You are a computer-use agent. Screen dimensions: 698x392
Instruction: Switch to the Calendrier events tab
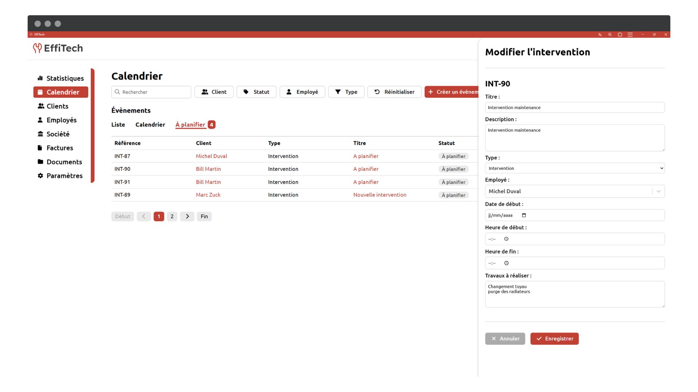pos(150,124)
